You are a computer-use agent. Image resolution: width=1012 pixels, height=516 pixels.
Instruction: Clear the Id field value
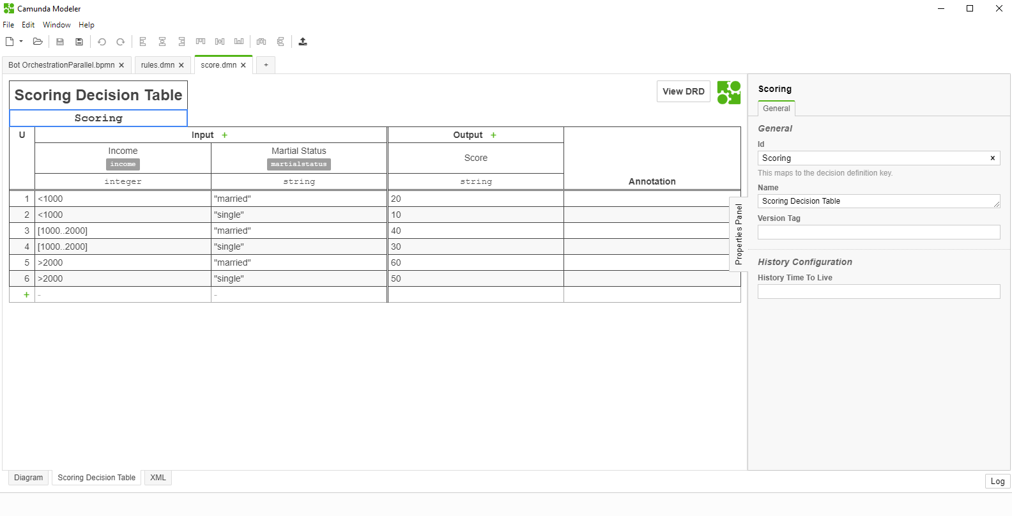(x=993, y=158)
